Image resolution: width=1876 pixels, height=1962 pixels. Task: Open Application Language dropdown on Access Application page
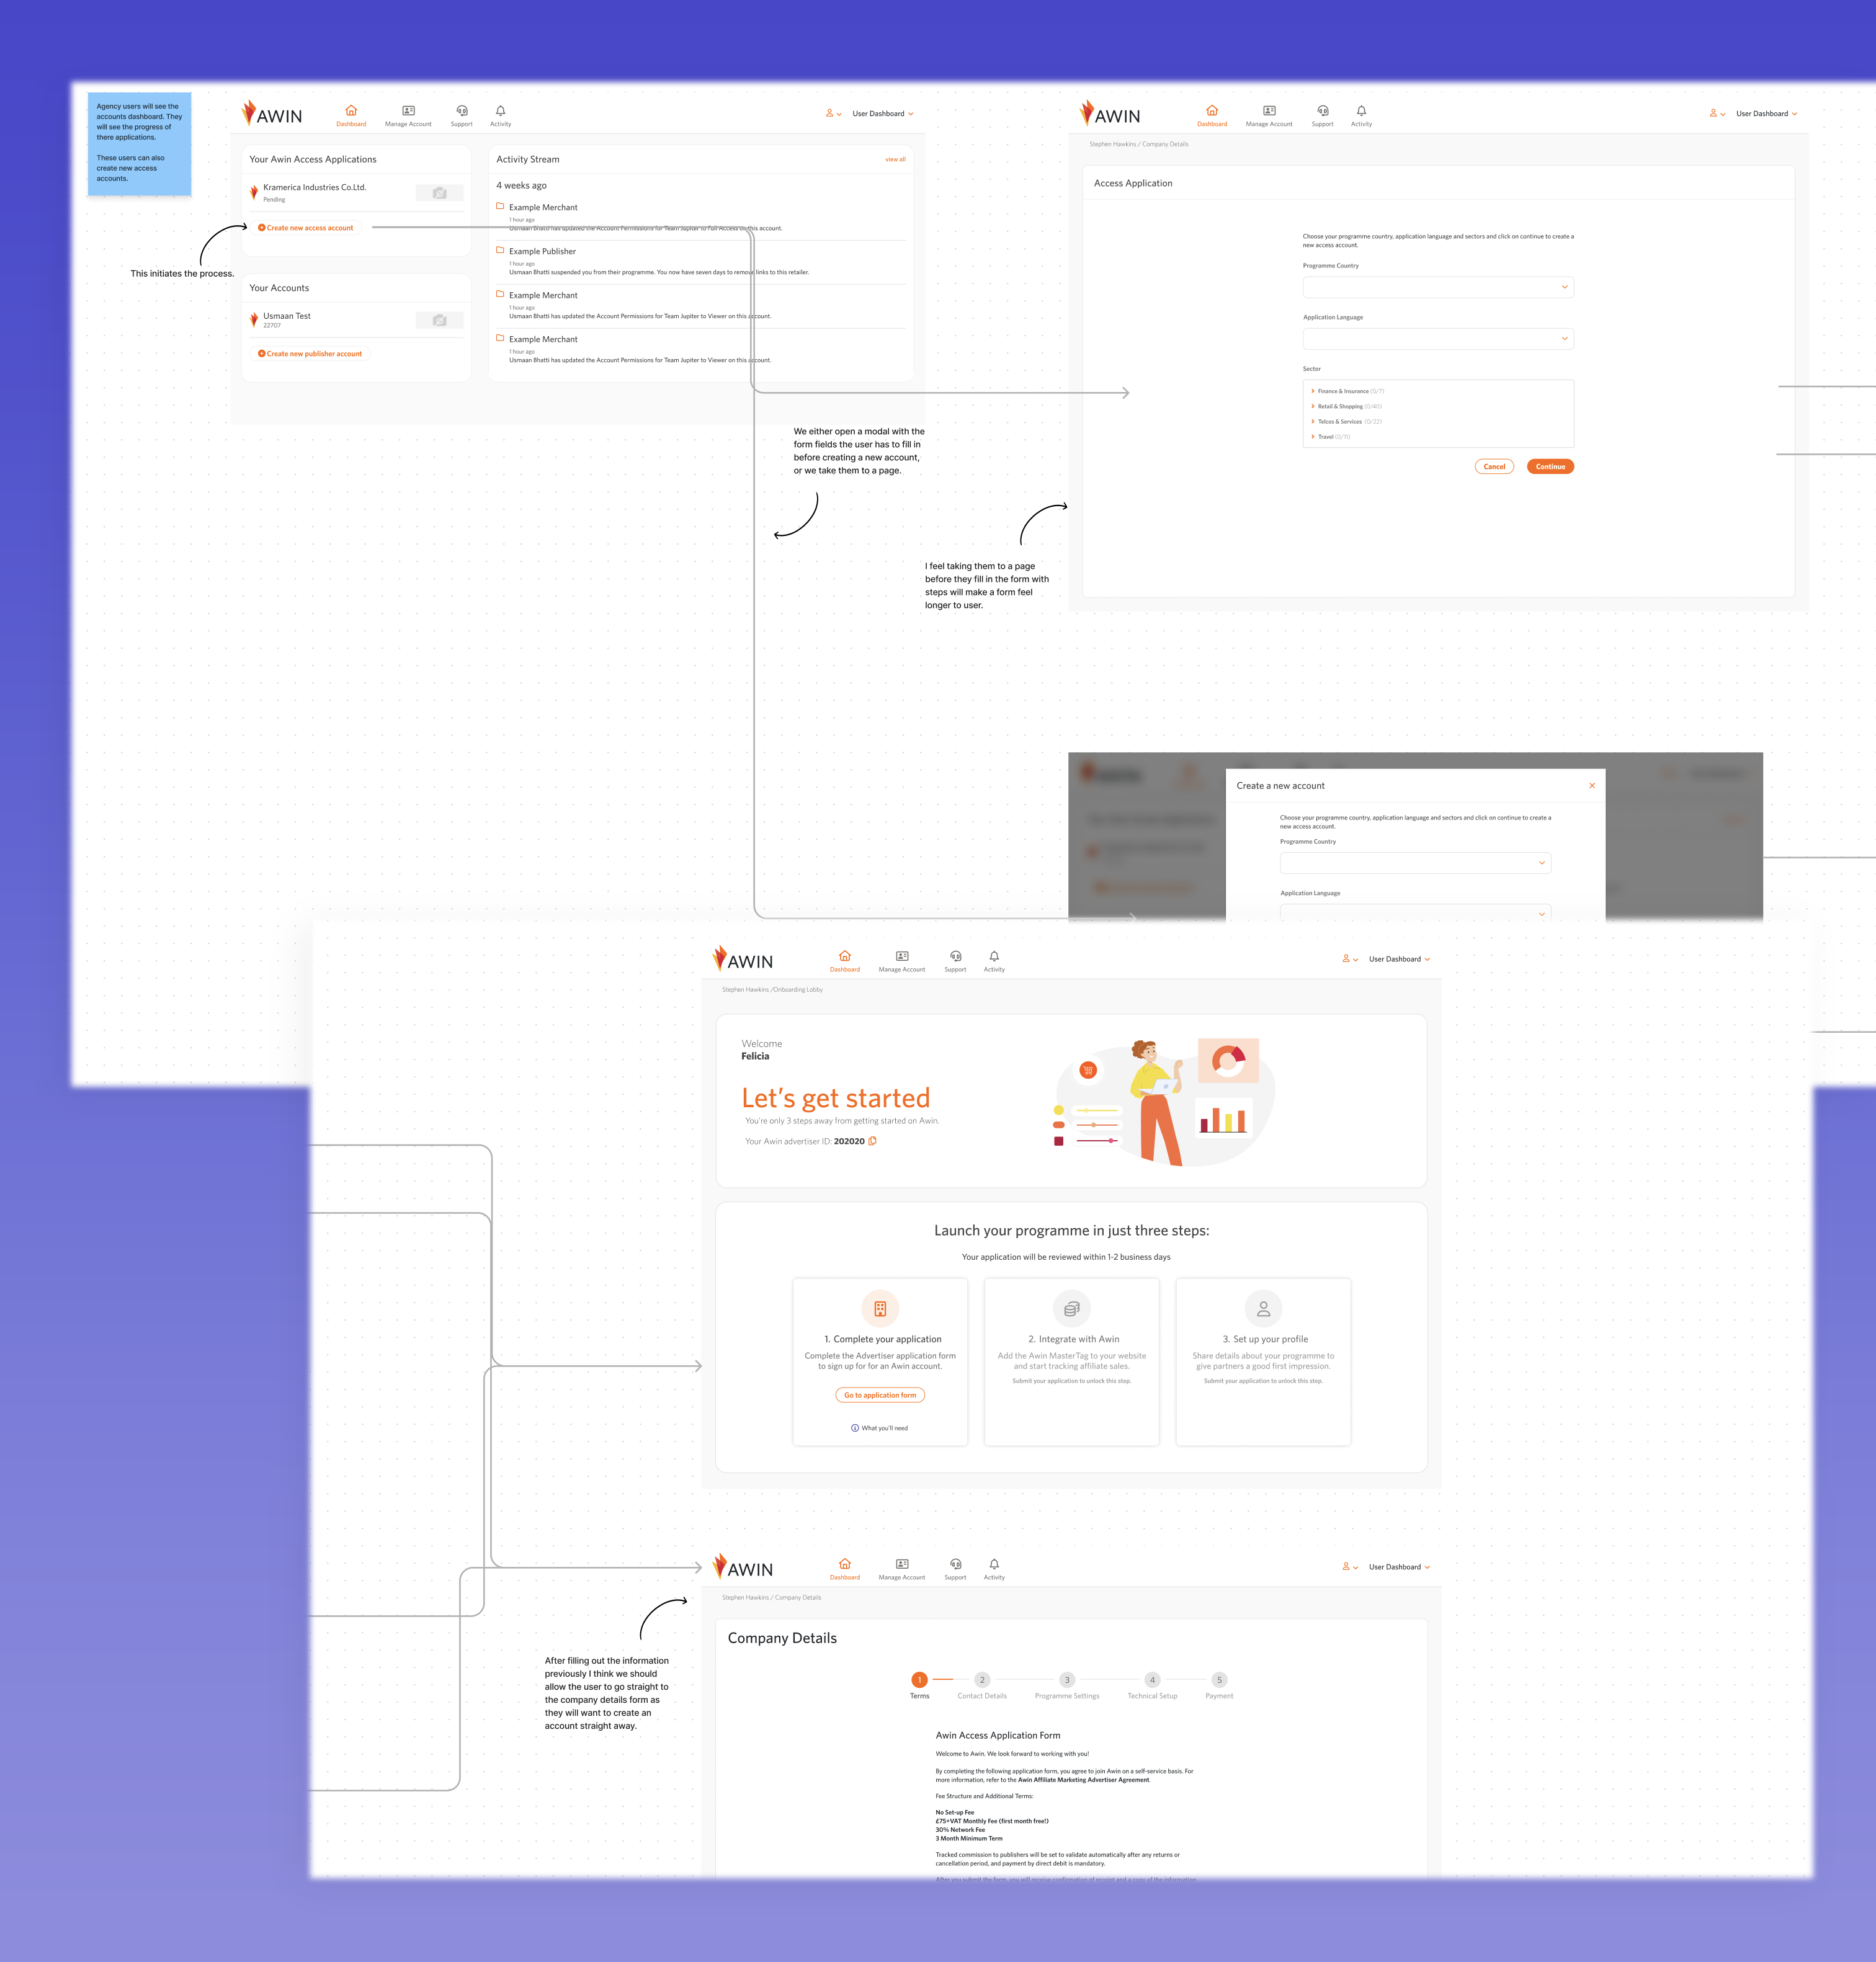[1437, 339]
